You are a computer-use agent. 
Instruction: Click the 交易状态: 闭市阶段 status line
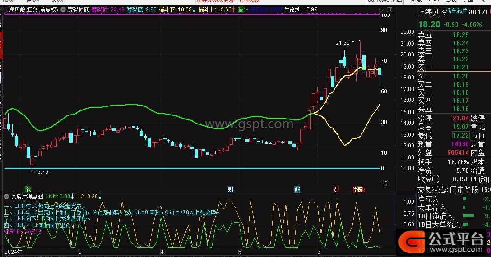(454, 190)
